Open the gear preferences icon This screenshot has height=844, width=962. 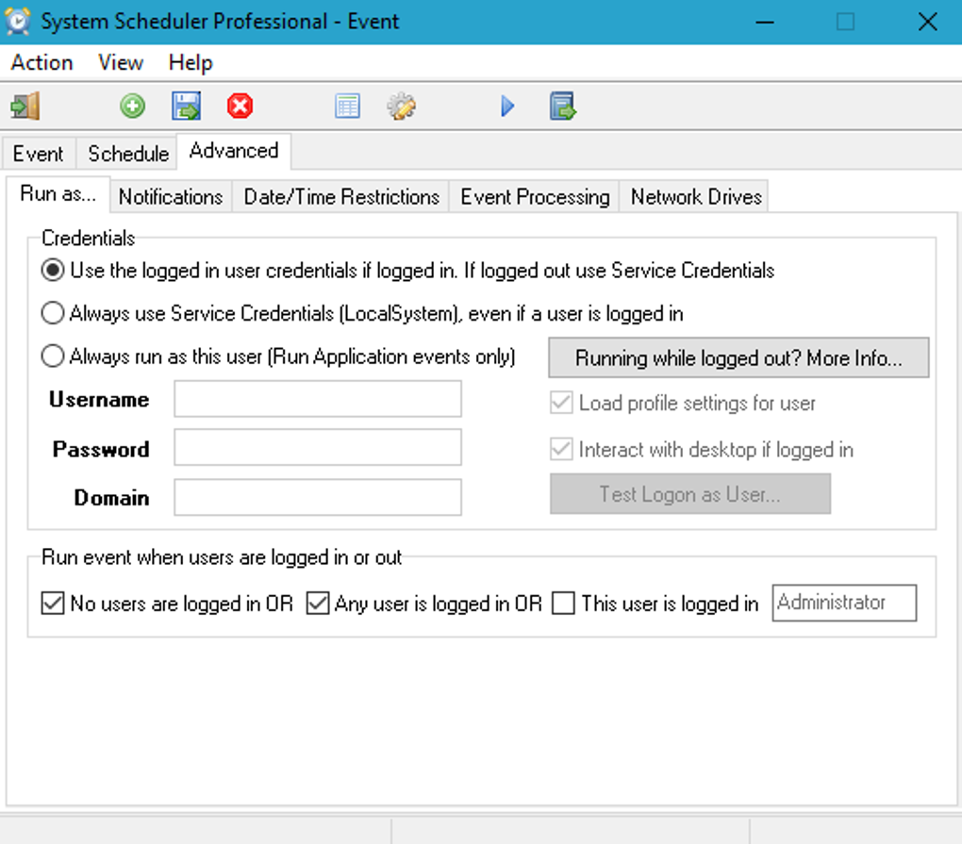[x=401, y=107]
